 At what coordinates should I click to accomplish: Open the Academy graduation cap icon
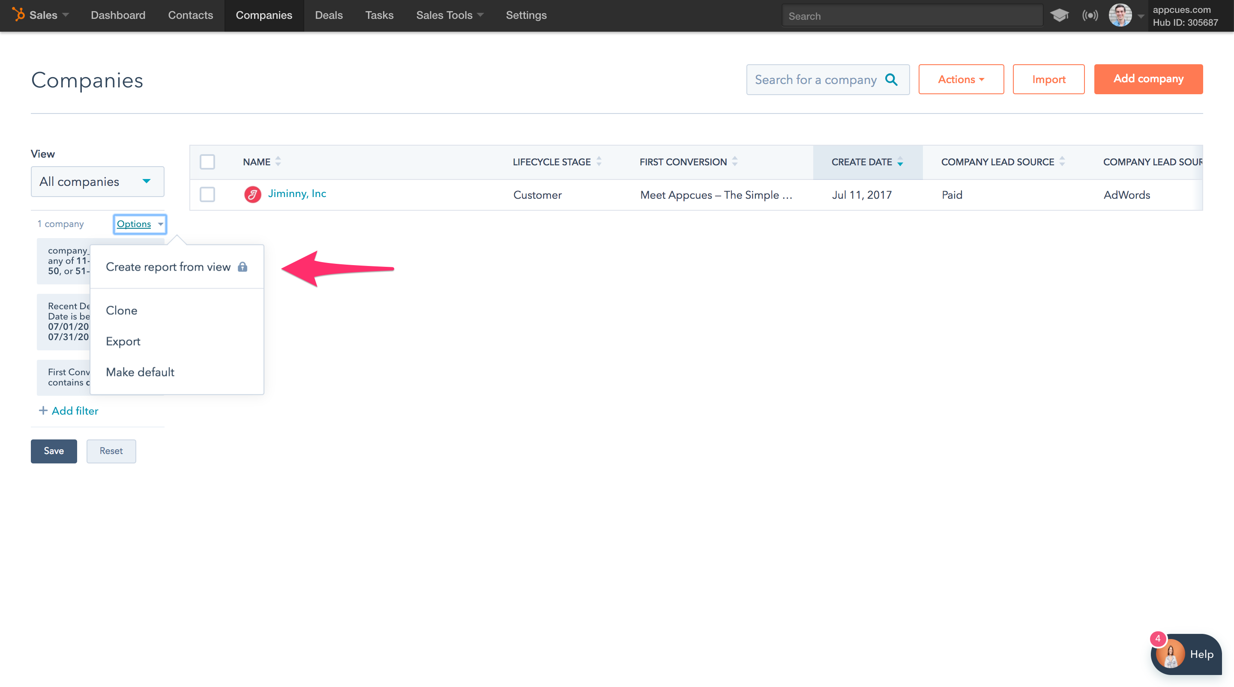[1059, 15]
